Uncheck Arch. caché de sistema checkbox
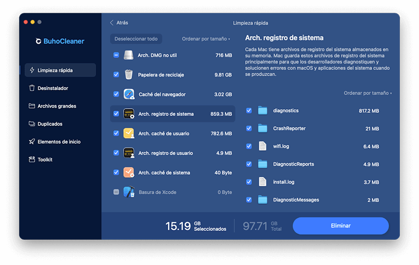419x265 pixels. pos(116,172)
